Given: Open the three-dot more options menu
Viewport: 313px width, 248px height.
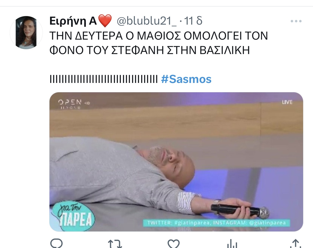Looking at the screenshot, I should [x=296, y=21].
